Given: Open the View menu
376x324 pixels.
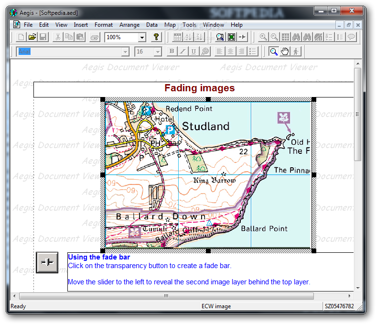Looking at the screenshot, I should click(x=61, y=25).
